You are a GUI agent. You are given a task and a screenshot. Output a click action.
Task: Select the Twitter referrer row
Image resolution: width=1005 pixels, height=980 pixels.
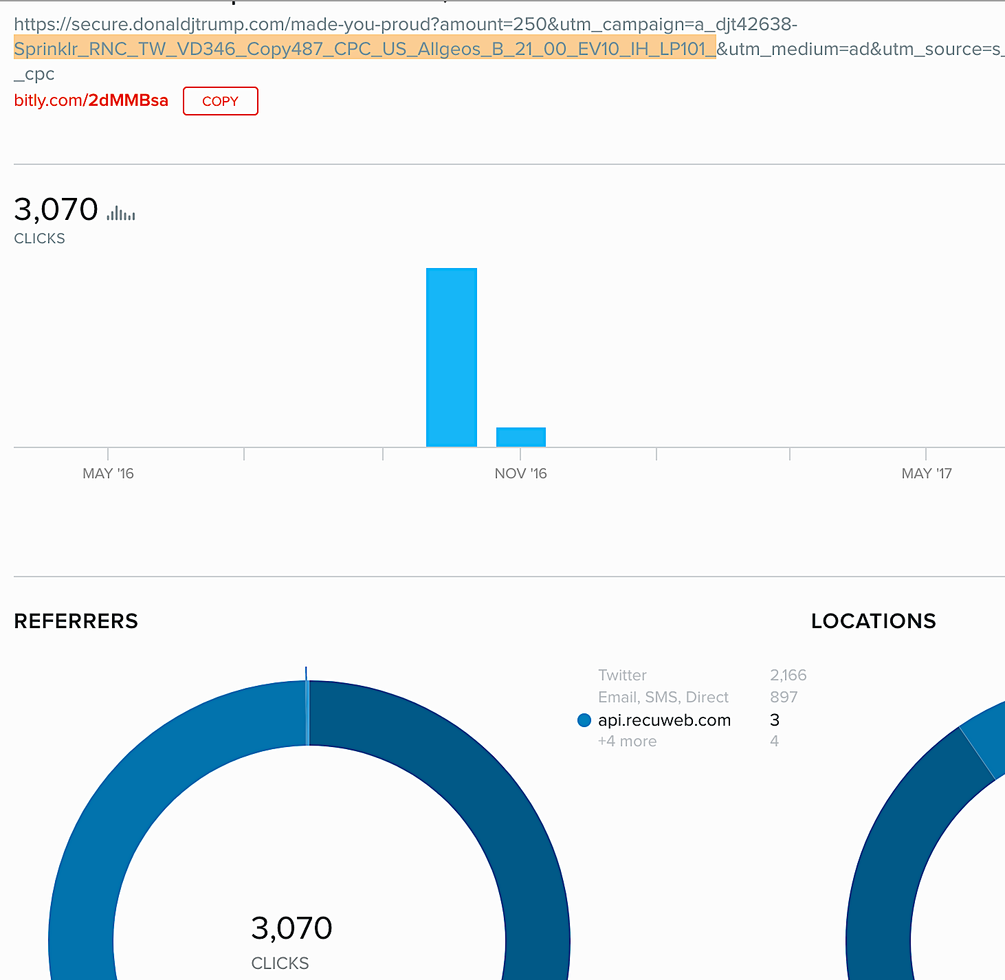point(702,675)
